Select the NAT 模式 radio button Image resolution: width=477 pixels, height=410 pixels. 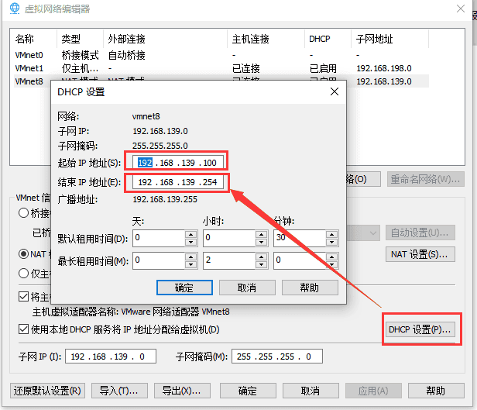[x=25, y=253]
